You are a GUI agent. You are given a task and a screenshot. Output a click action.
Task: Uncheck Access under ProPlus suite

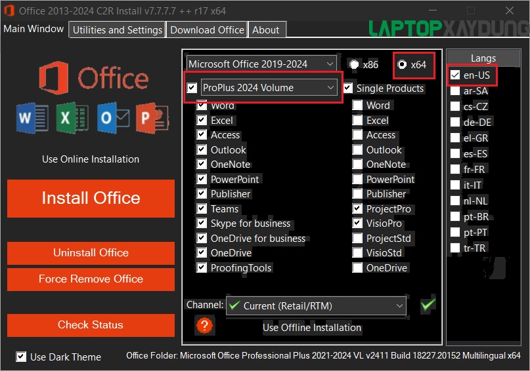[x=202, y=135]
